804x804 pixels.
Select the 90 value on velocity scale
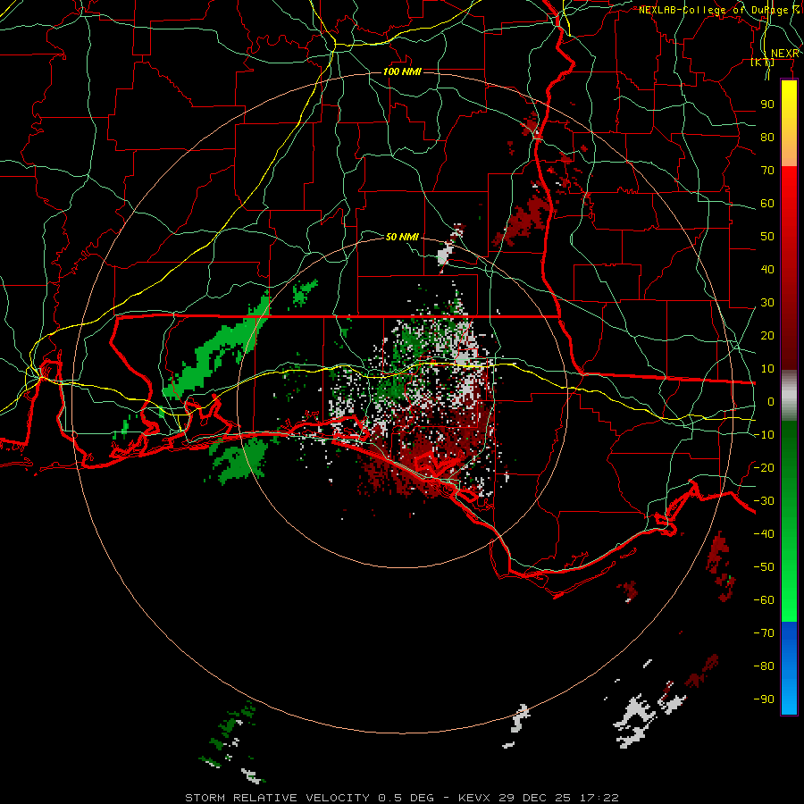pyautogui.click(x=767, y=105)
